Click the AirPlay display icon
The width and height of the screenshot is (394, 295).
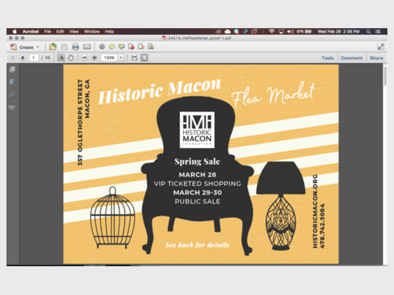coord(281,31)
